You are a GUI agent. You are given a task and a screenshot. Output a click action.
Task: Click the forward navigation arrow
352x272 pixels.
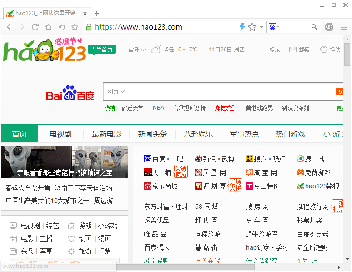pos(22,27)
